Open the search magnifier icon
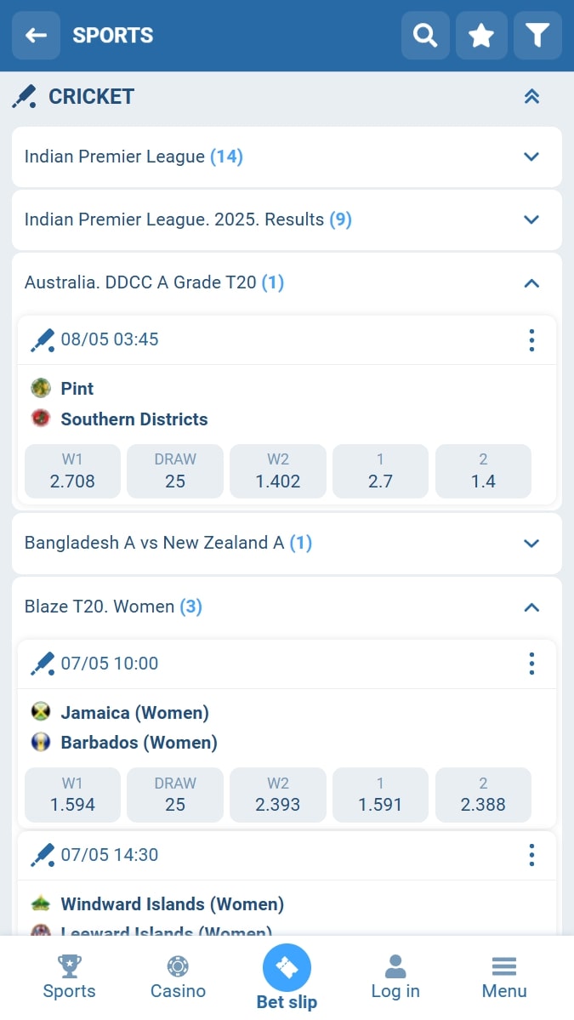 [x=425, y=35]
